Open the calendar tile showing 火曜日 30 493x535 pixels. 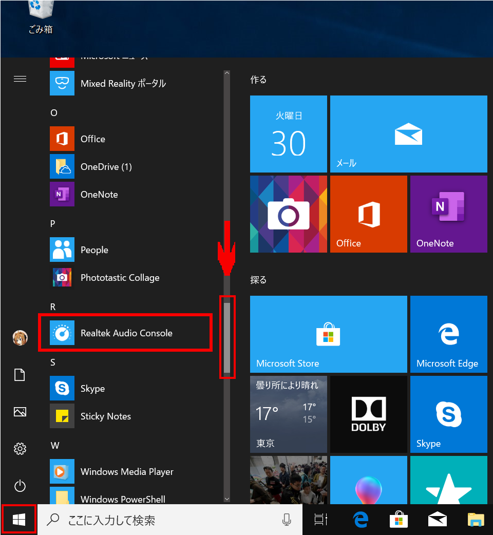288,133
